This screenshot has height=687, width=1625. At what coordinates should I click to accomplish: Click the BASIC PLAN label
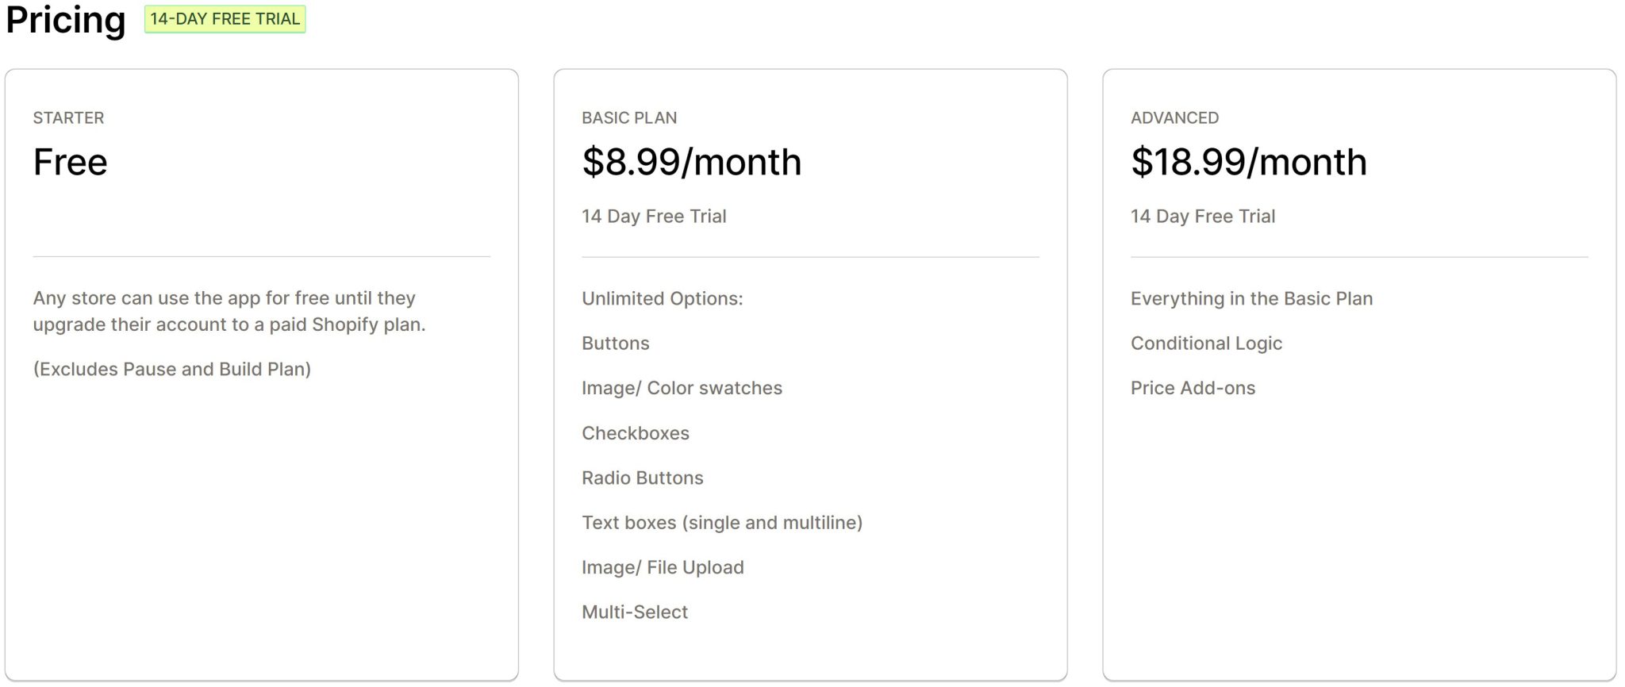[x=629, y=117]
